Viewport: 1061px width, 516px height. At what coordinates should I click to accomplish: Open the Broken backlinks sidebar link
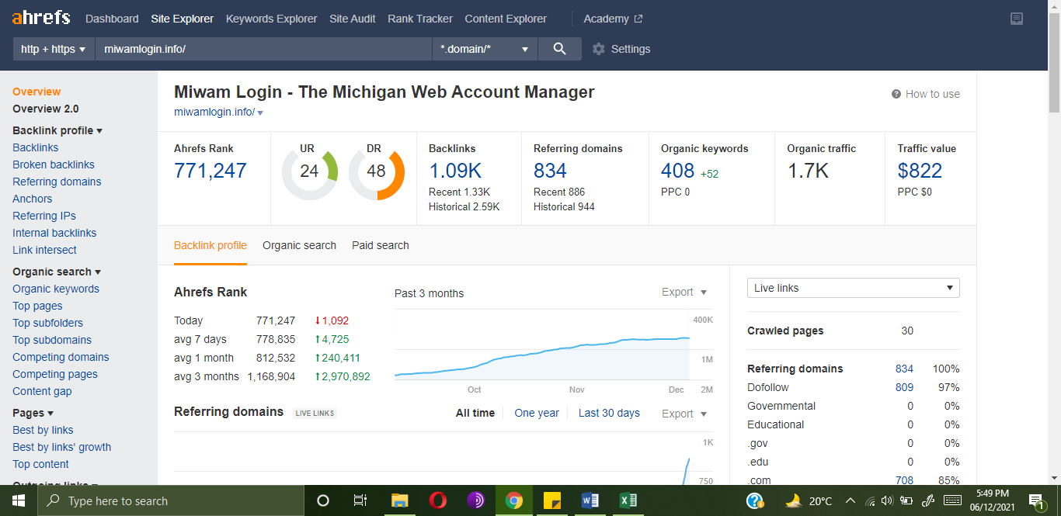pyautogui.click(x=54, y=164)
